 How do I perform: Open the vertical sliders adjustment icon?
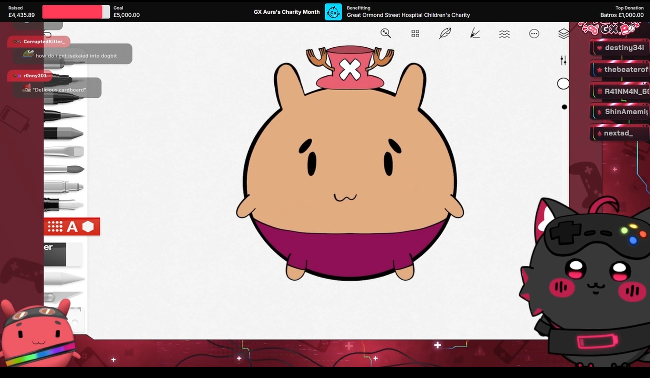click(563, 61)
